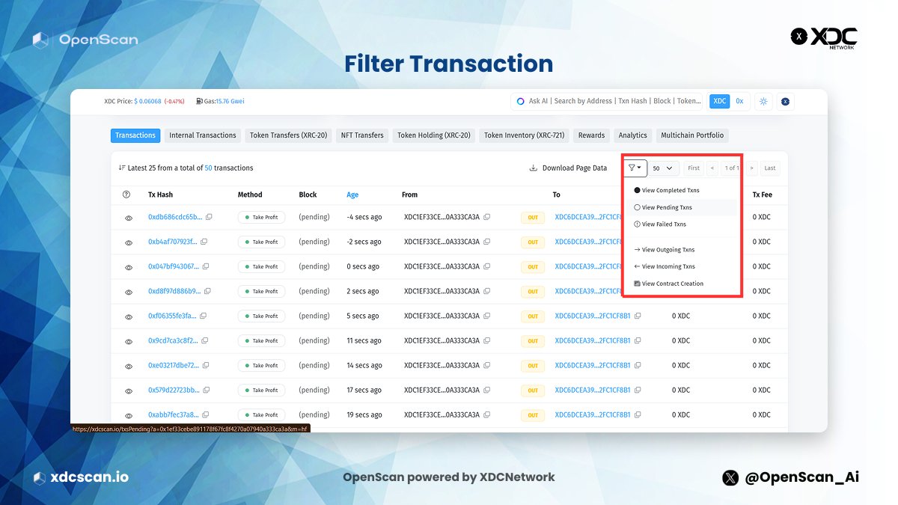Copy tx hash 0x047bf943067 icon
Viewport: 898px width, 505px height.
[x=206, y=266]
